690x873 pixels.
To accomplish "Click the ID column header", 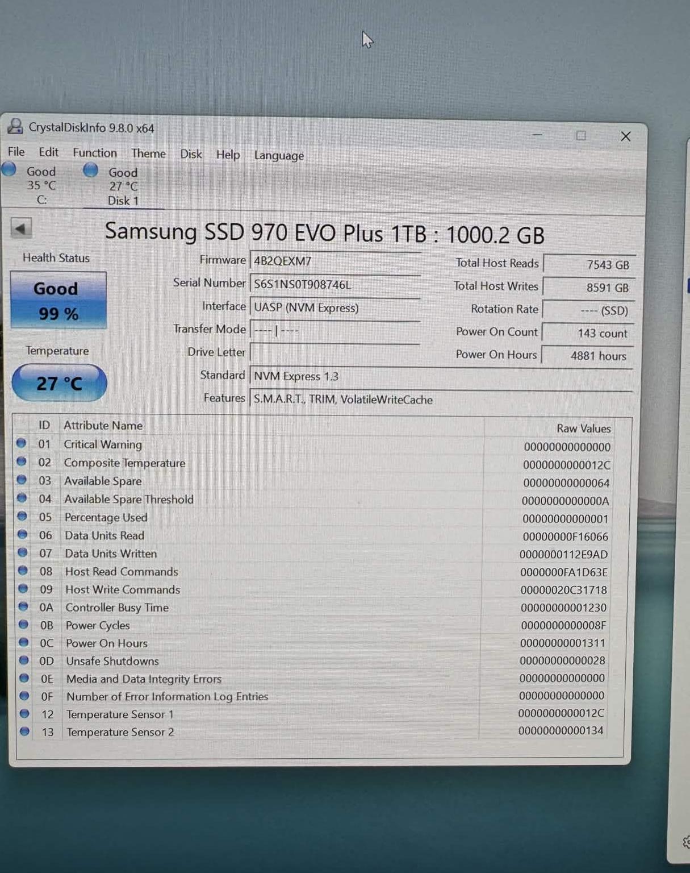I will (x=44, y=425).
